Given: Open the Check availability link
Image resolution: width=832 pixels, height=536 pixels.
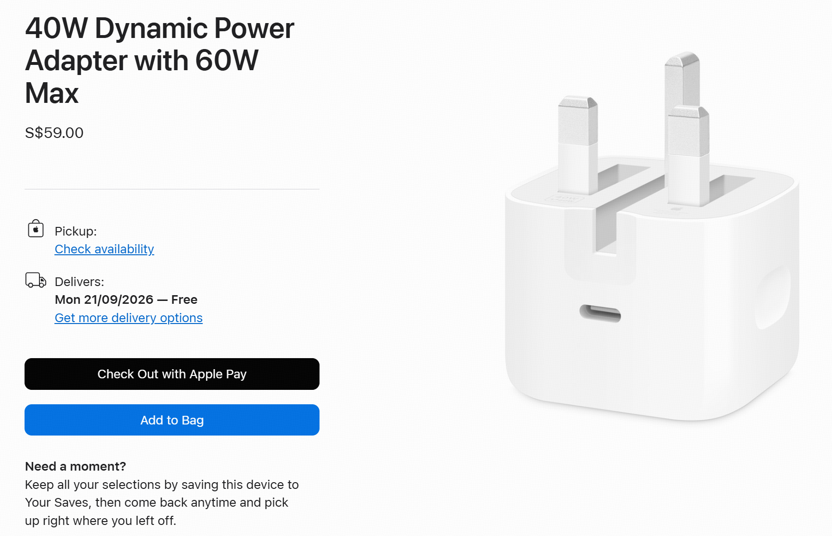Looking at the screenshot, I should pos(104,249).
